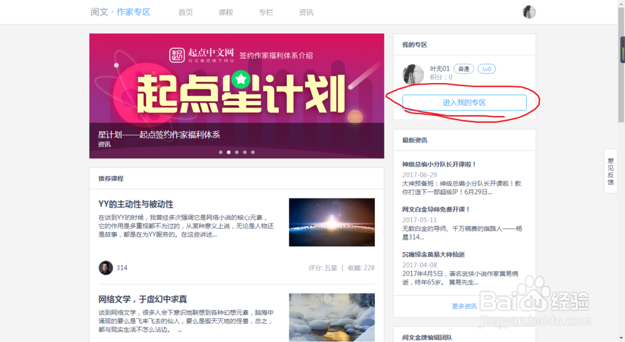Image resolution: width=625 pixels, height=342 pixels.
Task: Click the 普通 membership badge
Action: pyautogui.click(x=464, y=69)
